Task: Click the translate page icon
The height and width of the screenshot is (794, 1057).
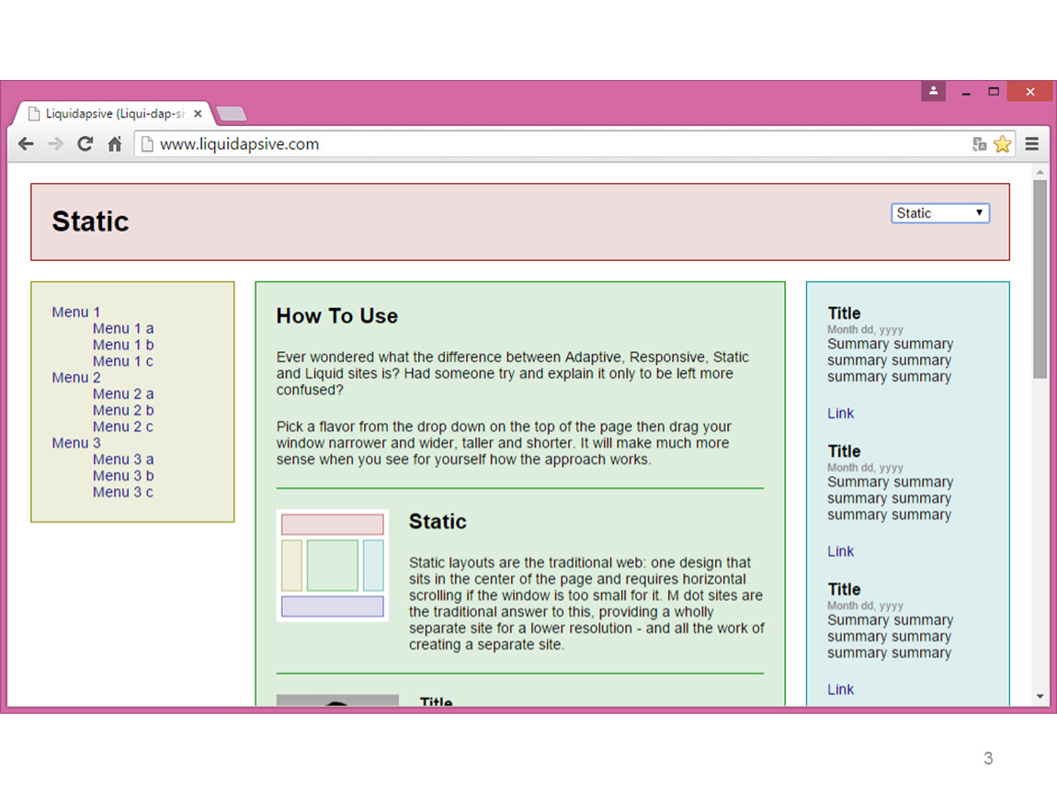Action: coord(980,144)
